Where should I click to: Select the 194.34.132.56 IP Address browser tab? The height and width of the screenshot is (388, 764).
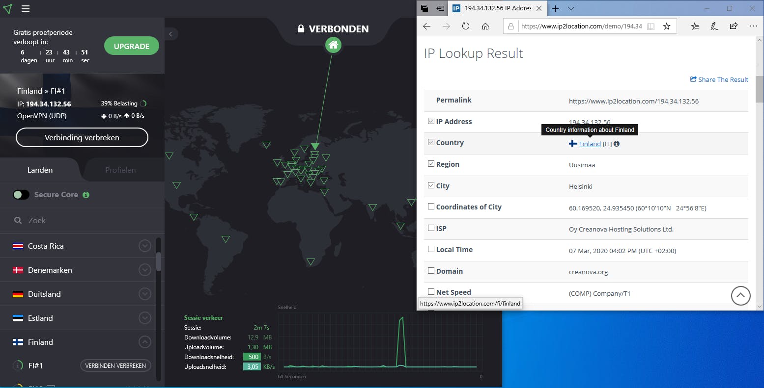coord(497,8)
